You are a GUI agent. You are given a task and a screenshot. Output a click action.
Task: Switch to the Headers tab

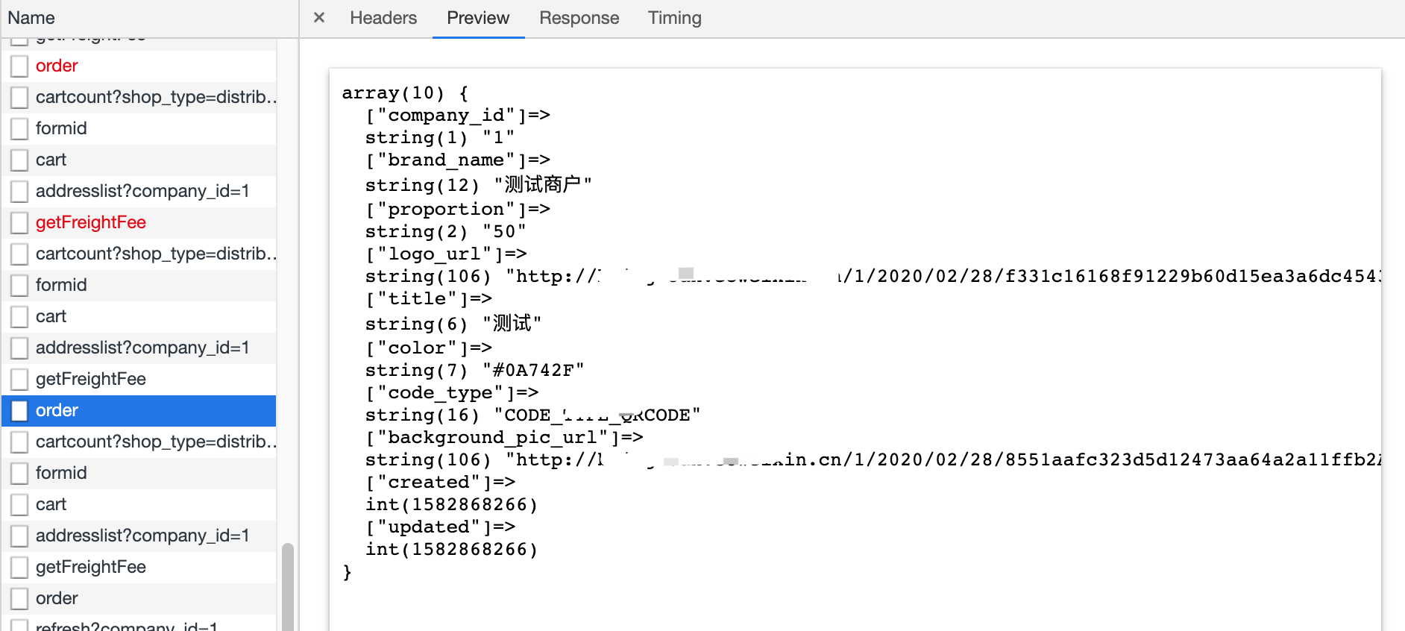pos(383,18)
